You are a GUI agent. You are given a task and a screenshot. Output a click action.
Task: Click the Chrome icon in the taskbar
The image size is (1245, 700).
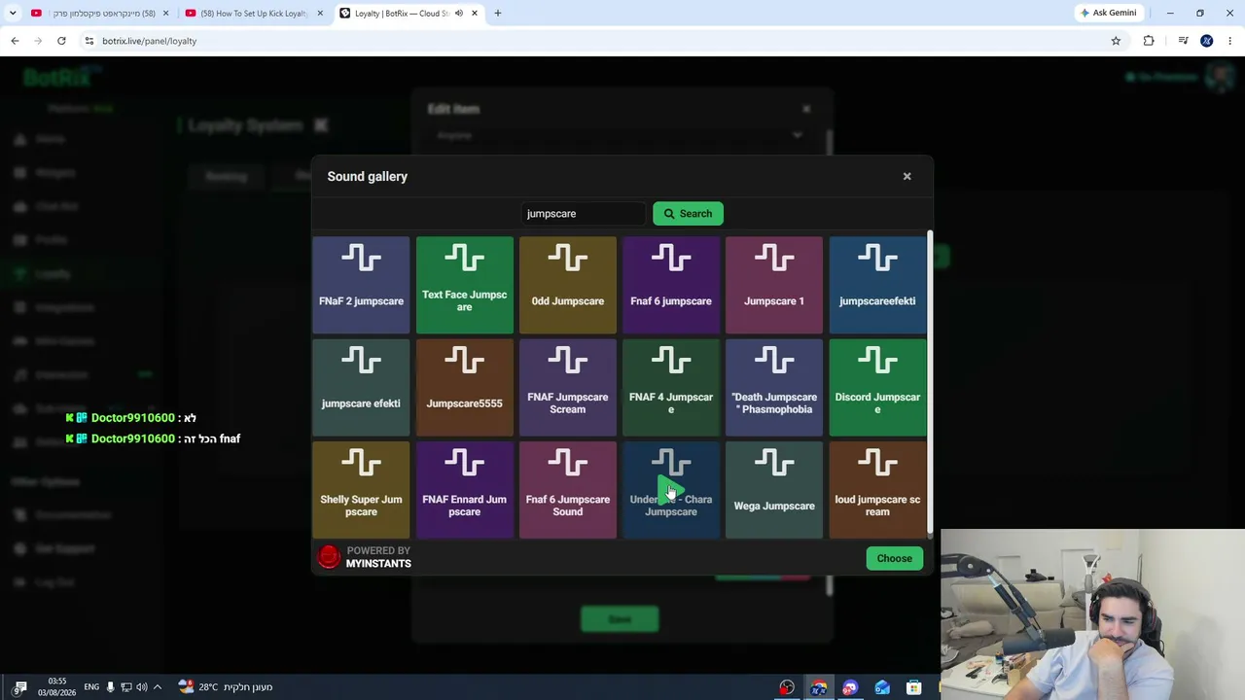click(x=819, y=687)
